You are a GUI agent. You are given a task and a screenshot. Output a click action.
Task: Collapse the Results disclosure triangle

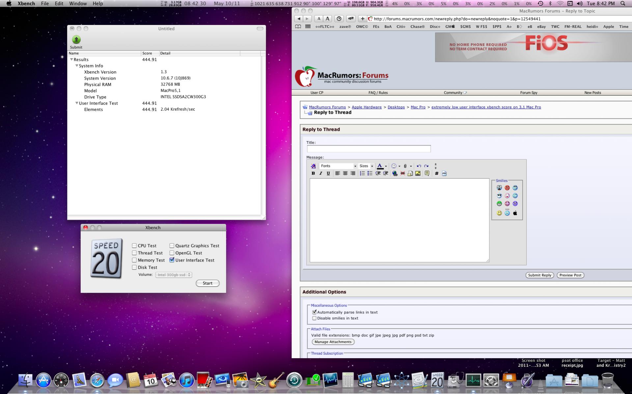coord(71,59)
